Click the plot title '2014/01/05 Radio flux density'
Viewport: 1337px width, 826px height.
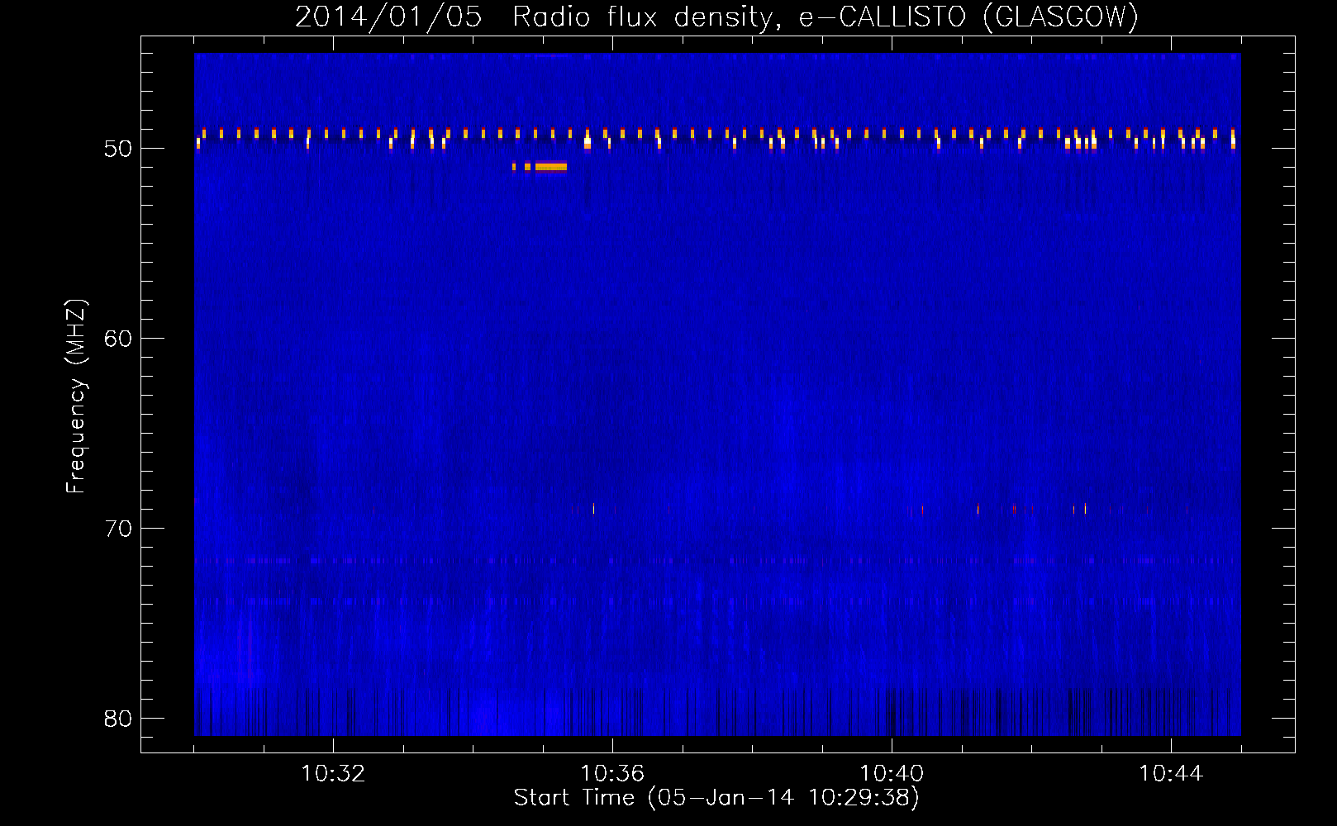(716, 17)
